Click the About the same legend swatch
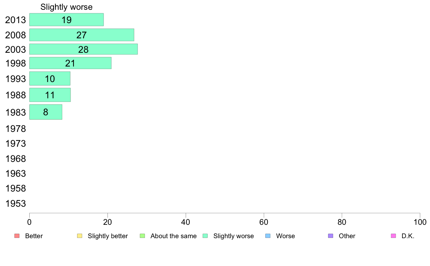 pyautogui.click(x=142, y=236)
